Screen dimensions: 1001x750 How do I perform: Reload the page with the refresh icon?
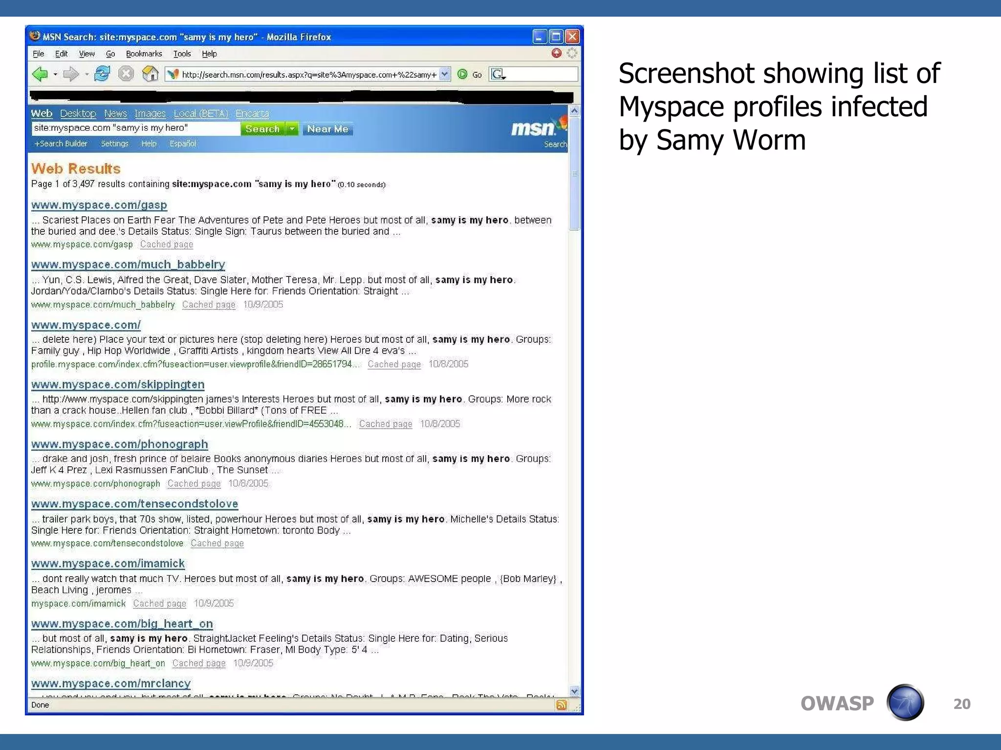[102, 74]
